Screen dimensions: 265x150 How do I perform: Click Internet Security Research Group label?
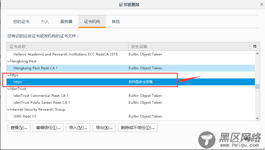37,109
